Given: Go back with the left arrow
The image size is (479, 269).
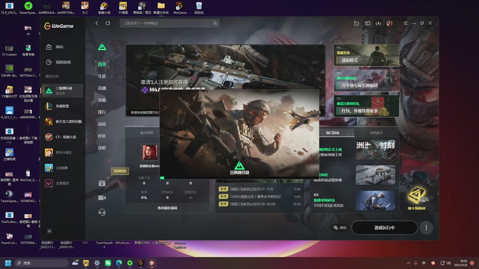Looking at the screenshot, I should 97,23.
